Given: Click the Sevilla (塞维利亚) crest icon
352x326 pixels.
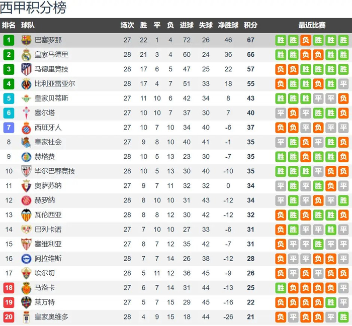Looking at the screenshot, I should coord(26,244).
